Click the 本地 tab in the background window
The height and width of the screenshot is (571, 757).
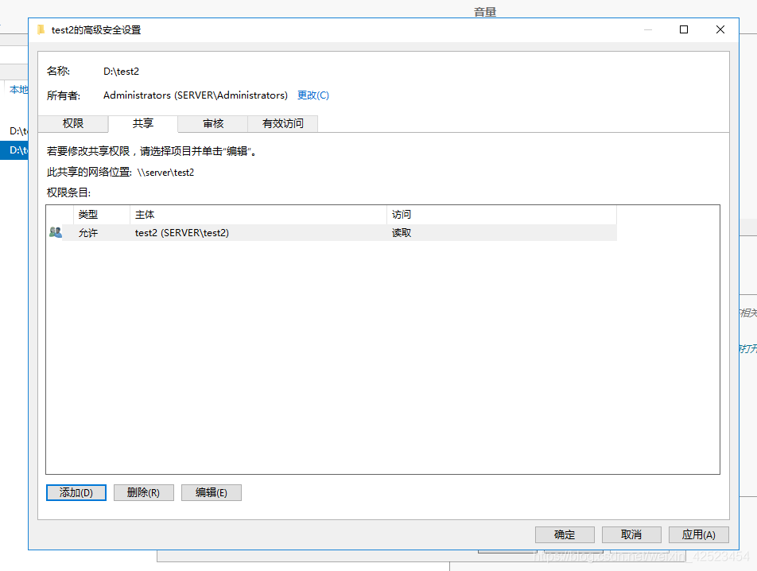[17, 90]
